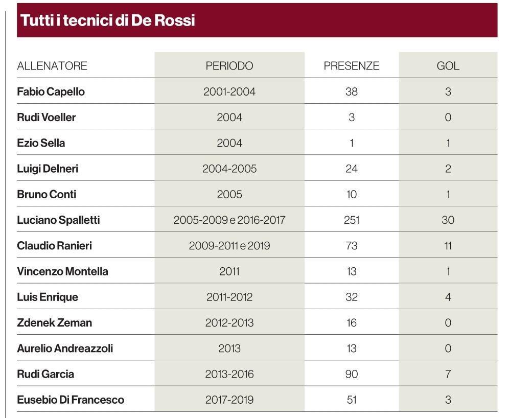Click Luis Enrique's period 2011-2012
This screenshot has height=418, width=509.
pos(229,297)
